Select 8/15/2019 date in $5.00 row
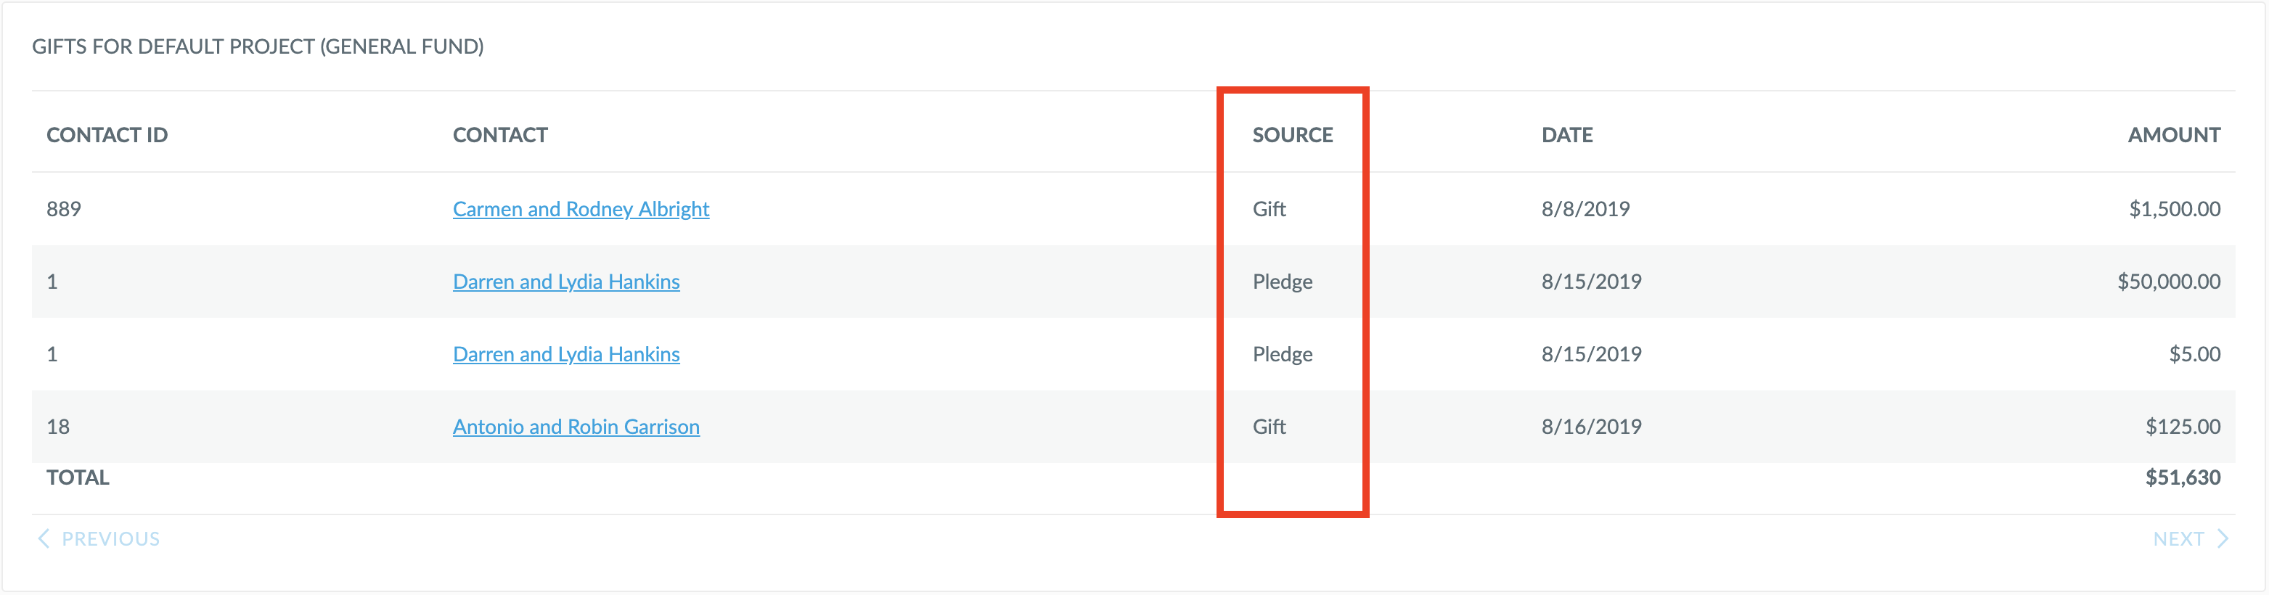This screenshot has width=2269, height=595. (1591, 354)
